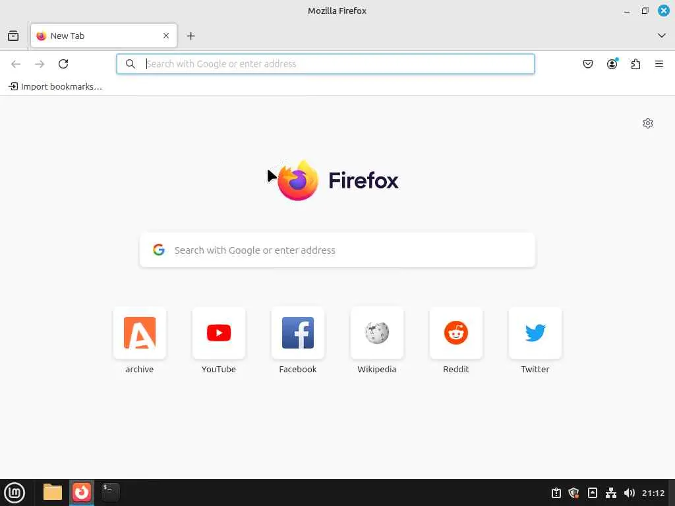Click Import bookmarks… link
The height and width of the screenshot is (506, 675).
tap(55, 86)
